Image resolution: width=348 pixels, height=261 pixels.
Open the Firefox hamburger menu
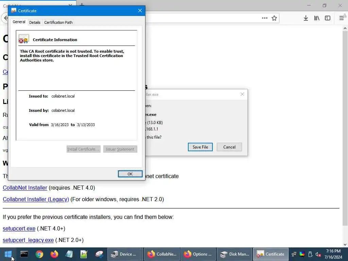(342, 18)
